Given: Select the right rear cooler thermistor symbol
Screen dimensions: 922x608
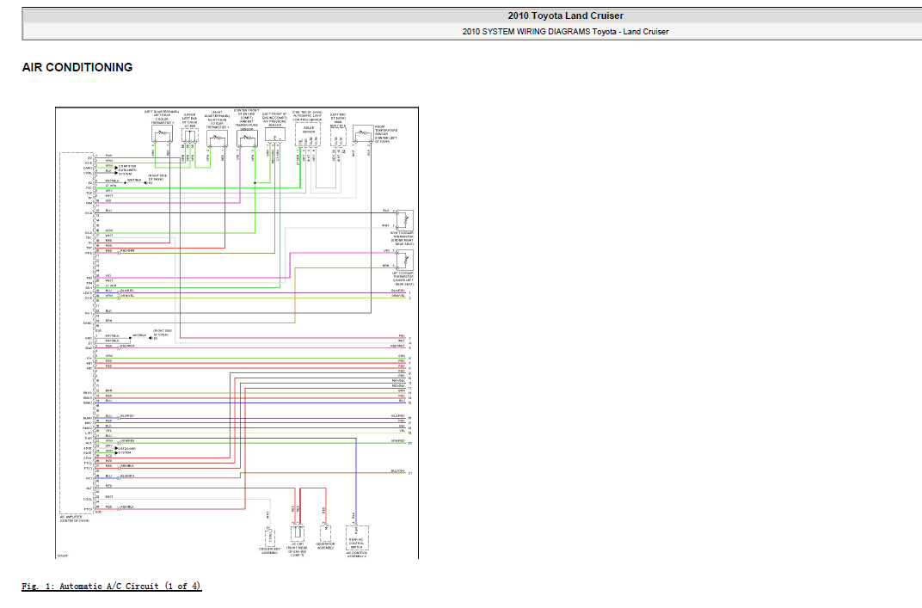Looking at the screenshot, I should (217, 138).
